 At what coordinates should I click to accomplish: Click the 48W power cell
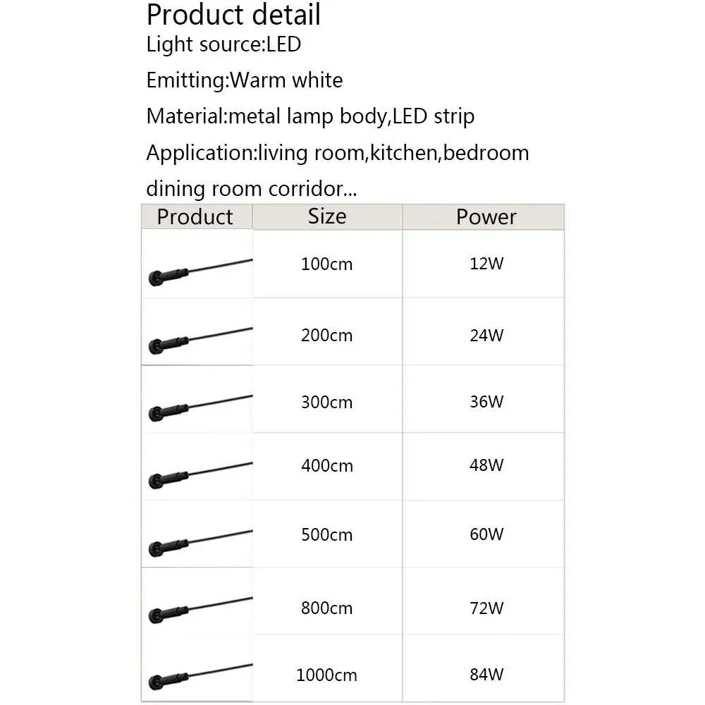coord(486,465)
